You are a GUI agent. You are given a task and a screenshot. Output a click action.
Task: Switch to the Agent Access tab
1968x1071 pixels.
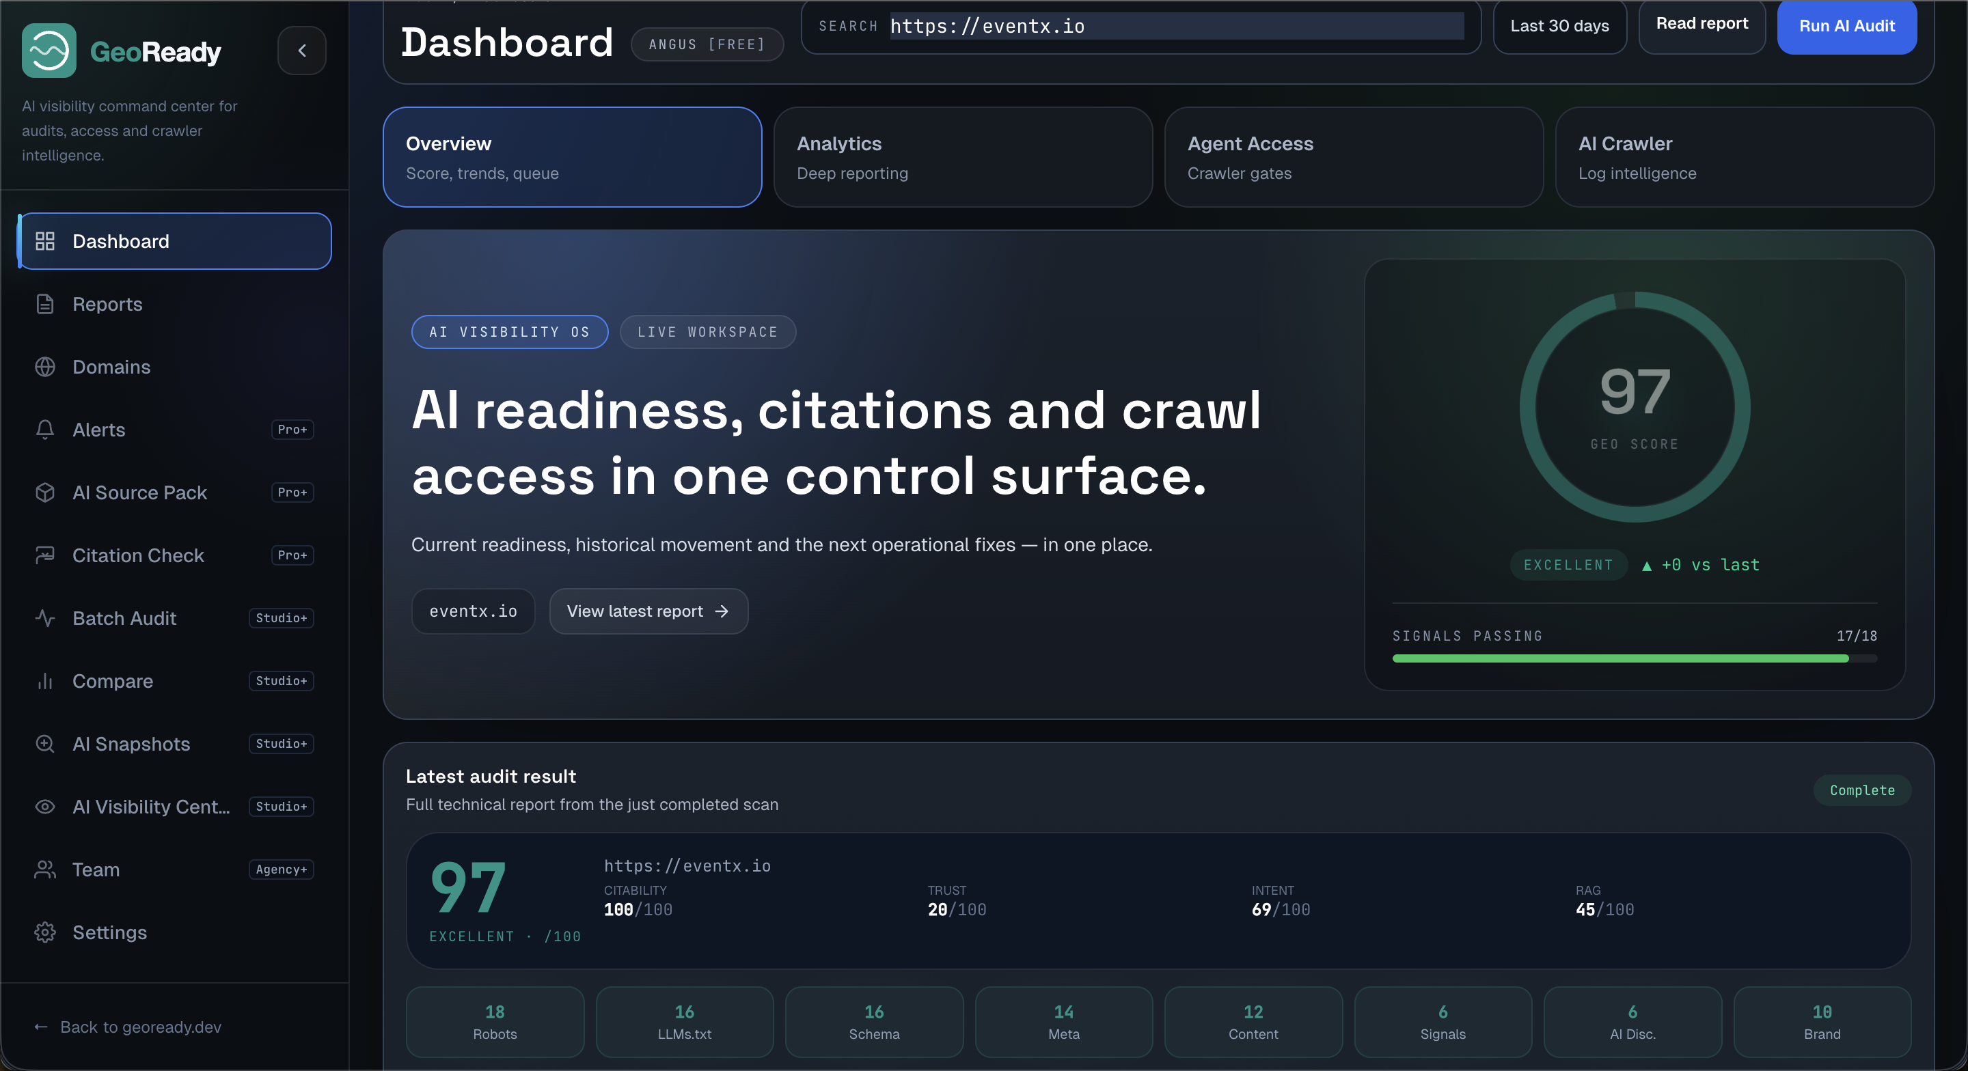(1354, 157)
